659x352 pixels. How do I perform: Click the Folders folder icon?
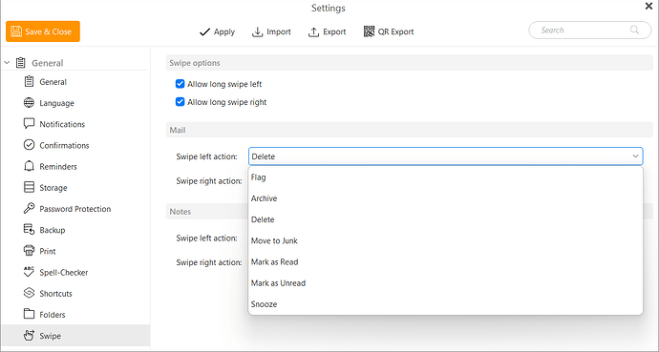pos(29,314)
